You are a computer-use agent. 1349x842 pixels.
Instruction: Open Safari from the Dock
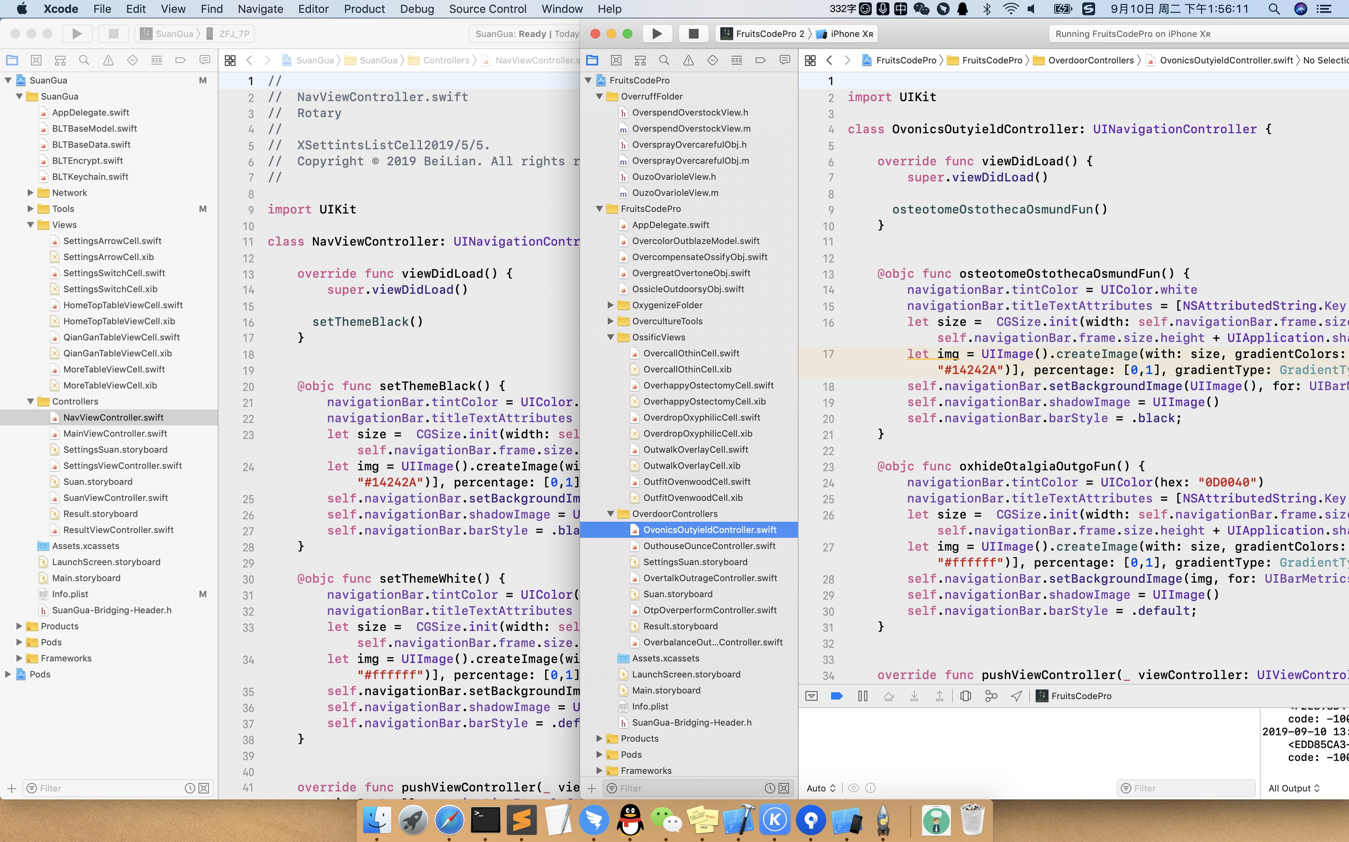click(x=449, y=820)
